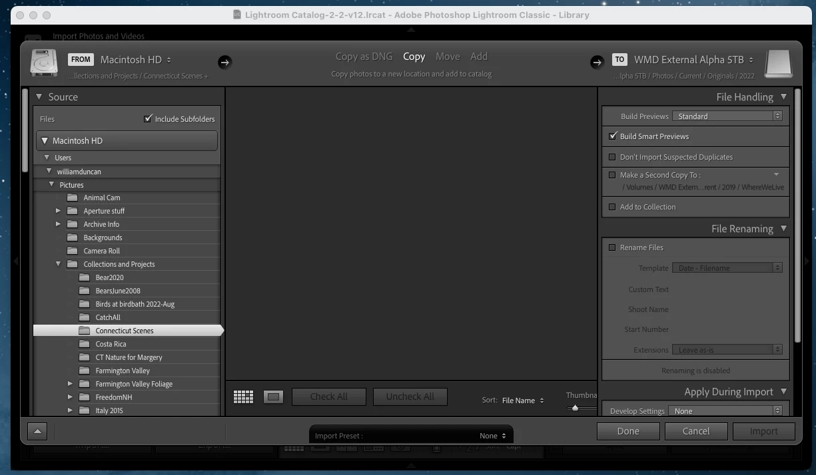Expand the Aperture stuff folder
The image size is (816, 475).
pyautogui.click(x=58, y=211)
